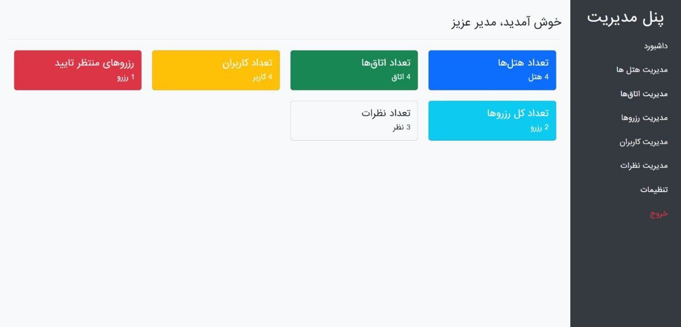The image size is (681, 327).
Task: Open مدیریت کاربران sidebar item
Action: tap(643, 142)
